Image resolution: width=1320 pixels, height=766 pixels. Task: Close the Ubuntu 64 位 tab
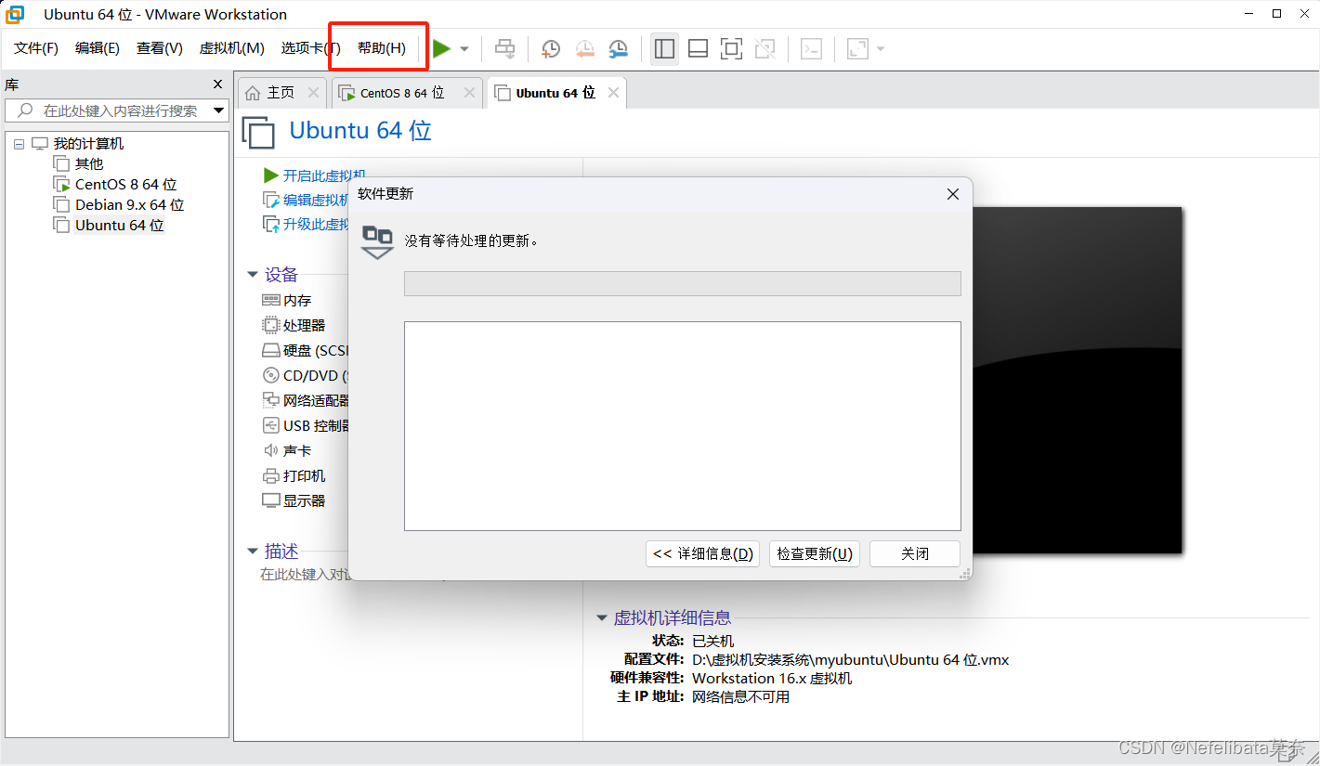point(613,93)
